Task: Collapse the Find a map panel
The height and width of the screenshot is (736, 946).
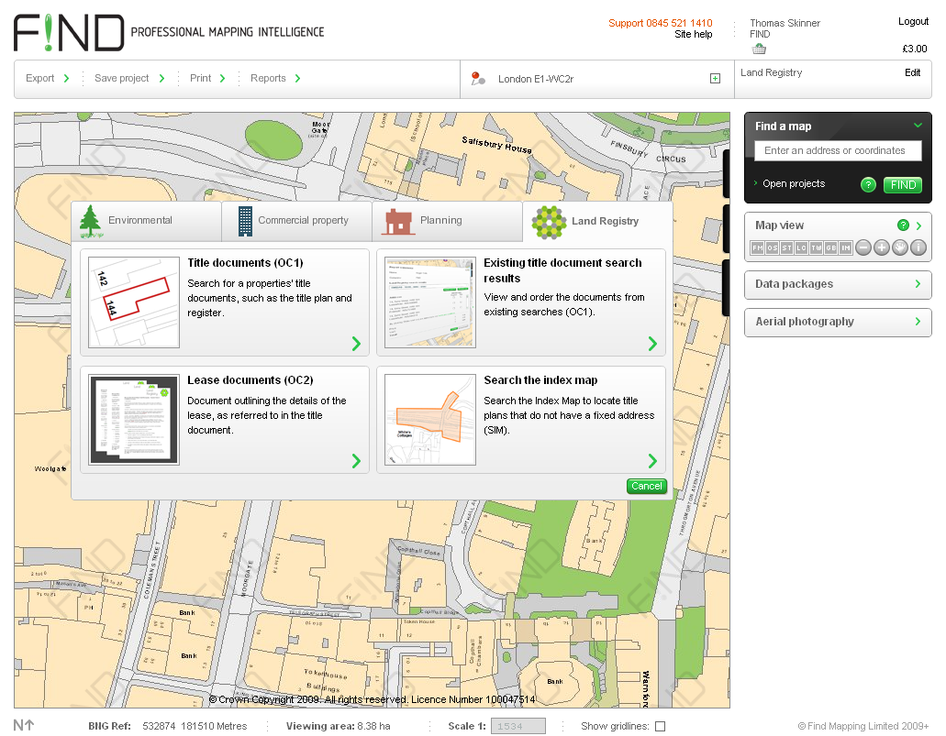Action: [917, 125]
